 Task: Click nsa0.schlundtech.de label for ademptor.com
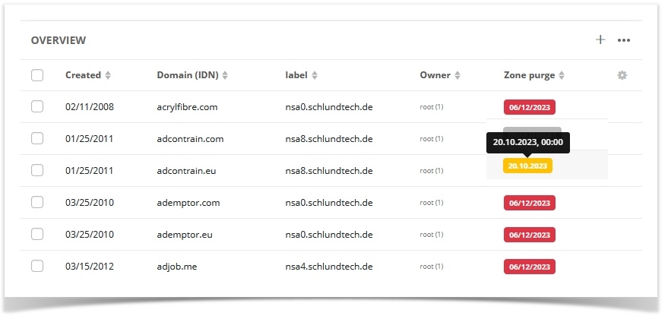click(x=329, y=203)
